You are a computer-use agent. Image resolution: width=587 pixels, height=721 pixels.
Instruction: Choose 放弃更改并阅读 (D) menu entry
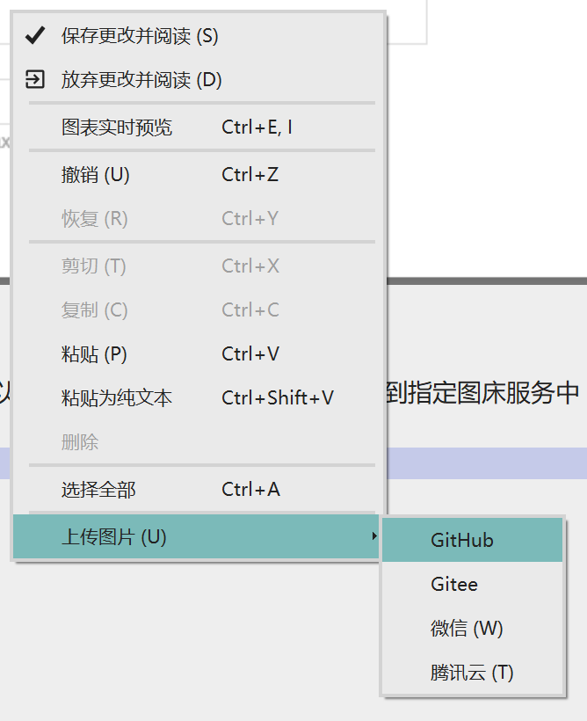coord(197,79)
